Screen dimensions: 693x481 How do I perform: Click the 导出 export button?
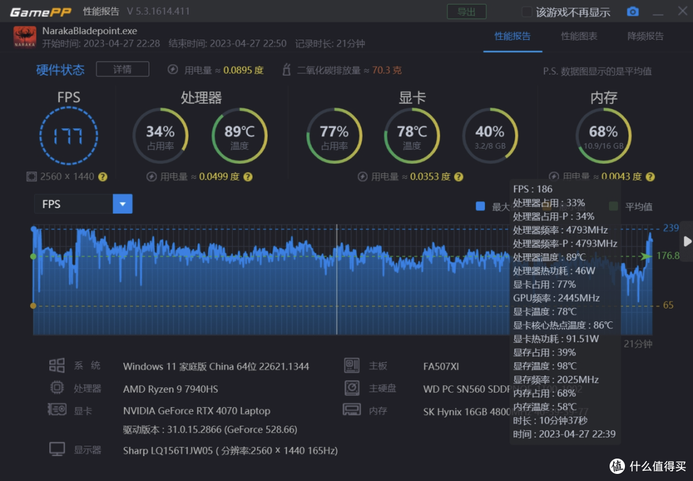pos(466,12)
